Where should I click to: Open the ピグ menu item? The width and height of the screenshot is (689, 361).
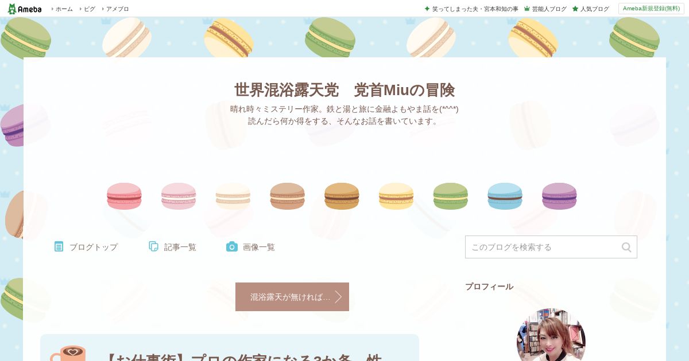90,9
